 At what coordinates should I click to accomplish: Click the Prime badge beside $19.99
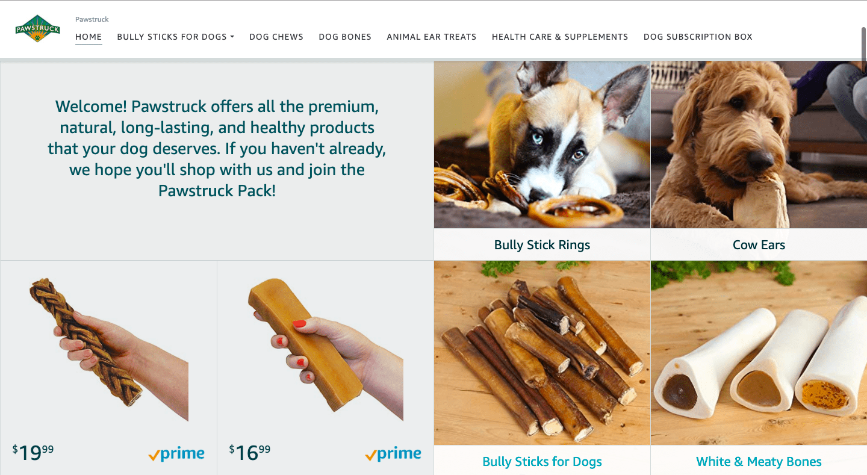click(176, 454)
